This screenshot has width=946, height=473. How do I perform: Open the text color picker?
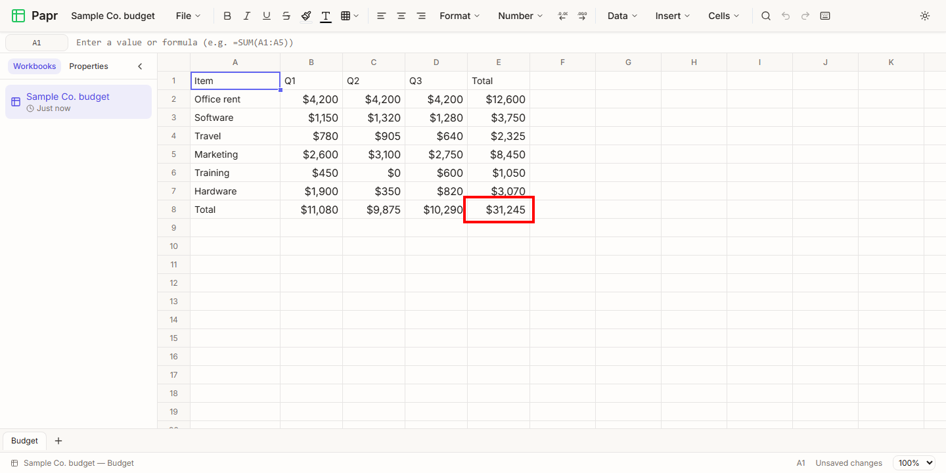tap(326, 16)
